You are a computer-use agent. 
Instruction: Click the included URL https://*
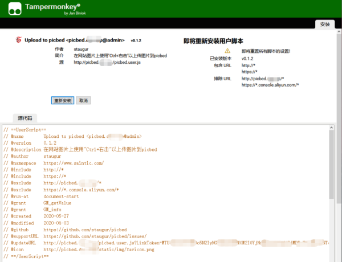click(249, 72)
